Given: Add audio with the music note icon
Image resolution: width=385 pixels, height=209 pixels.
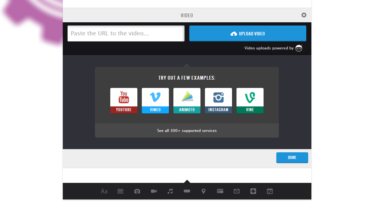Looking at the screenshot, I should (x=170, y=191).
